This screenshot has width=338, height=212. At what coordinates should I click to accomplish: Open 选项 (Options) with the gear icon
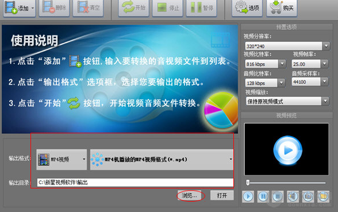pos(247,8)
